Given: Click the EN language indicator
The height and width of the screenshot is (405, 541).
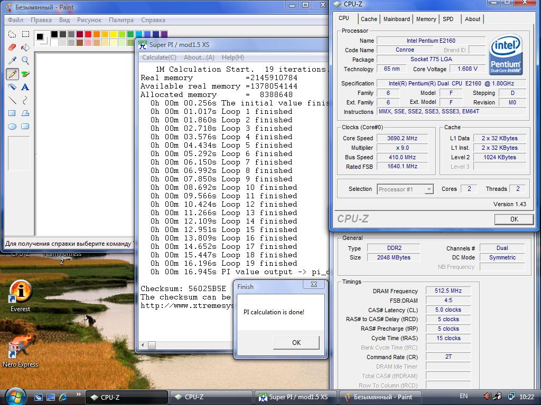Looking at the screenshot, I should [463, 396].
